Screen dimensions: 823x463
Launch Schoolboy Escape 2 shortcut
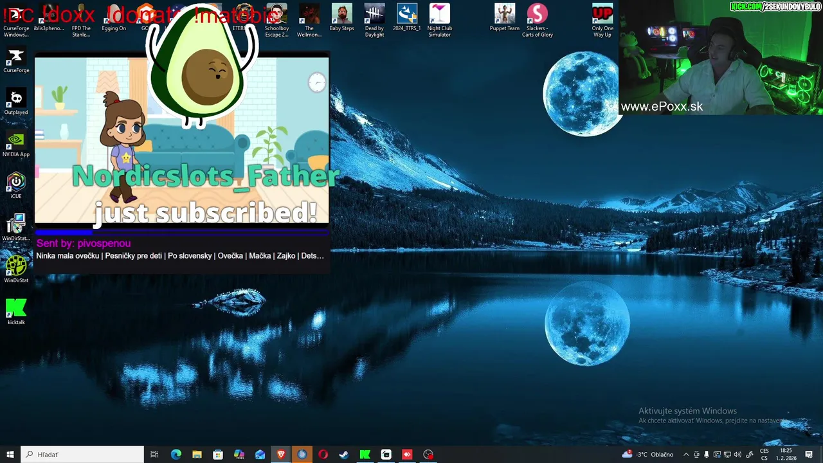[x=276, y=21]
